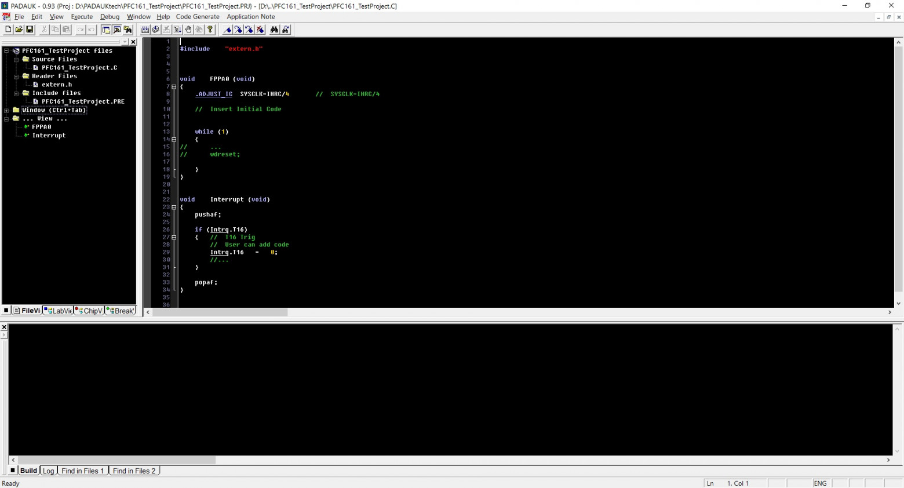The image size is (904, 488).
Task: Switch to the Find in Files 1 tab
Action: pyautogui.click(x=82, y=471)
